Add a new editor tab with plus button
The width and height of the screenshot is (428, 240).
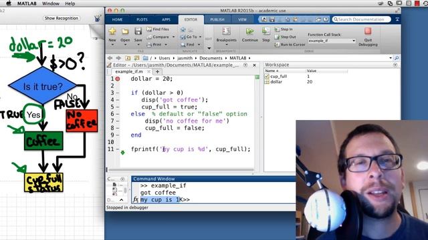[x=157, y=71]
